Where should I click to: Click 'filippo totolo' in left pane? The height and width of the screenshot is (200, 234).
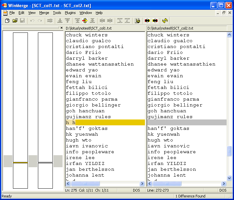[x=88, y=94]
